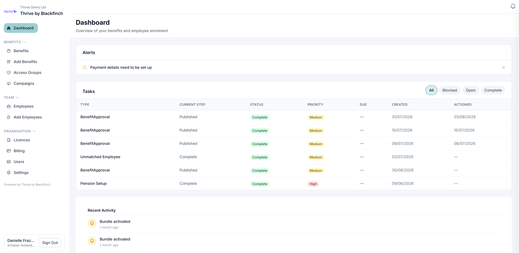Open the payment details alert
Screen dimensions: 519x253
click(x=294, y=67)
